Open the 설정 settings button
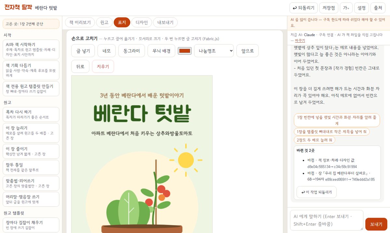 coord(361,8)
